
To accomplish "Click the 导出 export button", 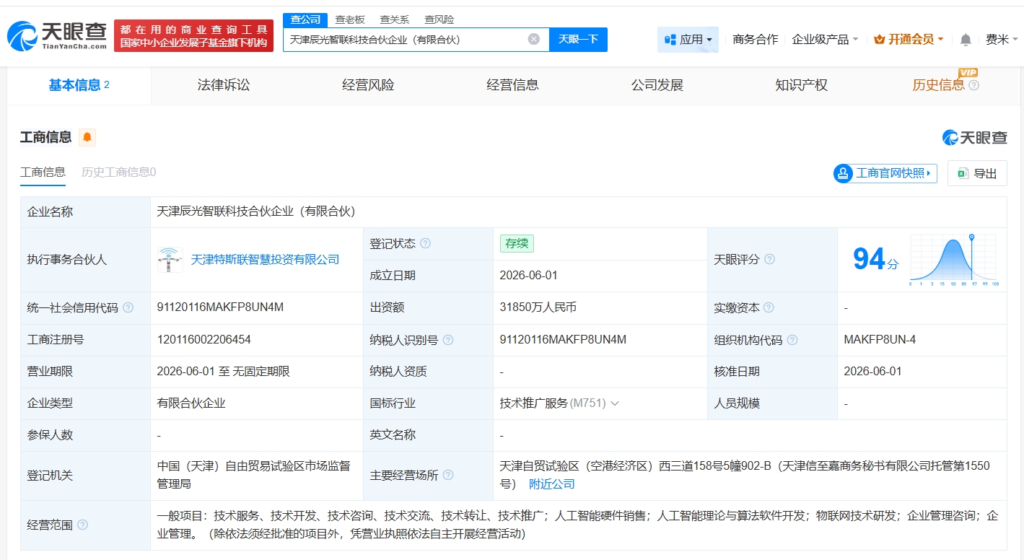I will click(977, 173).
